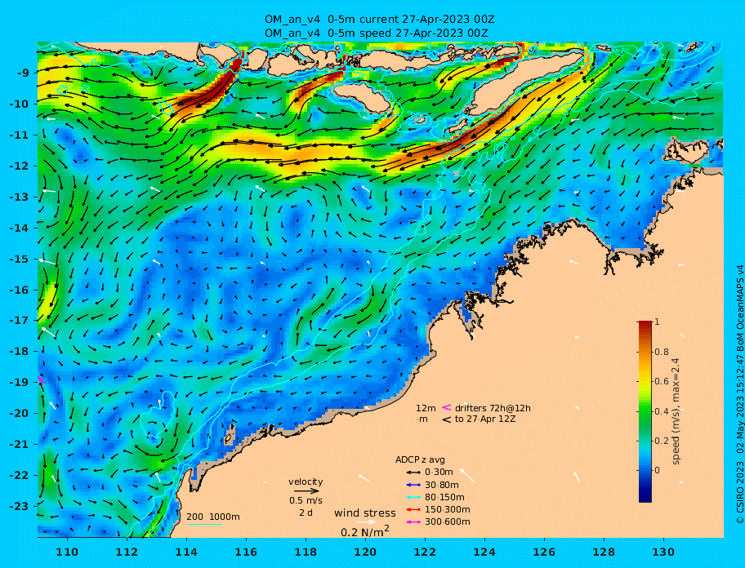Click the 'velocity' legend label
This screenshot has width=745, height=568.
[x=306, y=481]
